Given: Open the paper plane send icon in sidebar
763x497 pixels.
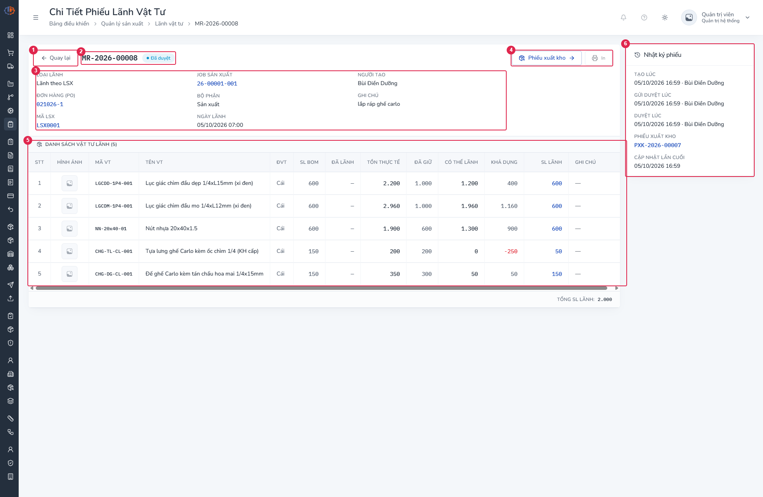Looking at the screenshot, I should 11,285.
